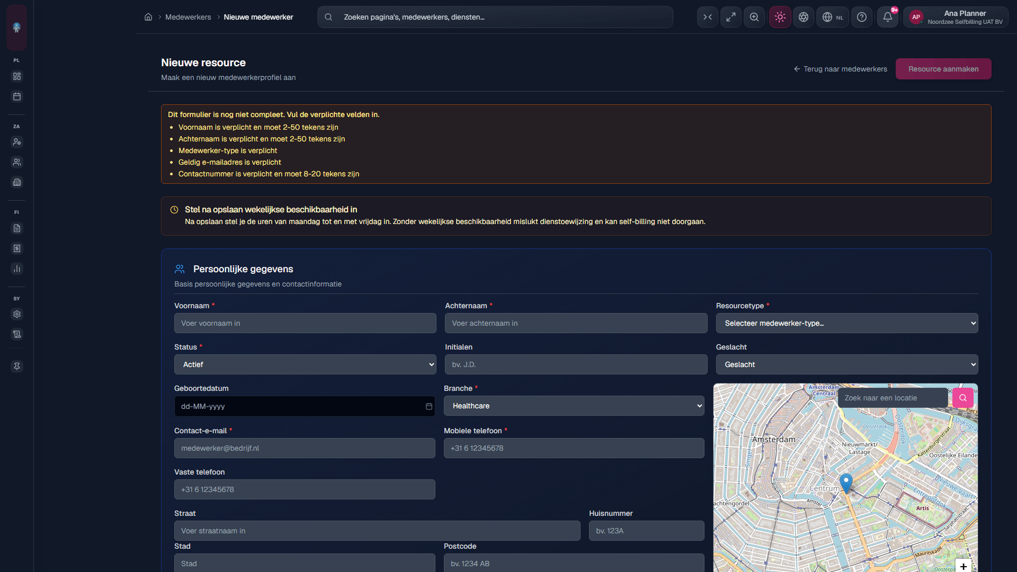Toggle fullscreen with the expand icon
This screenshot has width=1017, height=572.
point(731,17)
